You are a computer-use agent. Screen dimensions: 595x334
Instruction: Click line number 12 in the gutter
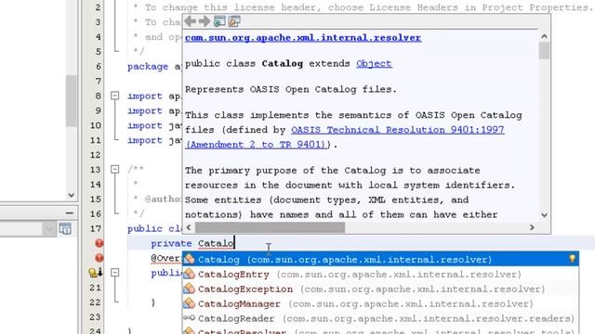[x=96, y=155]
